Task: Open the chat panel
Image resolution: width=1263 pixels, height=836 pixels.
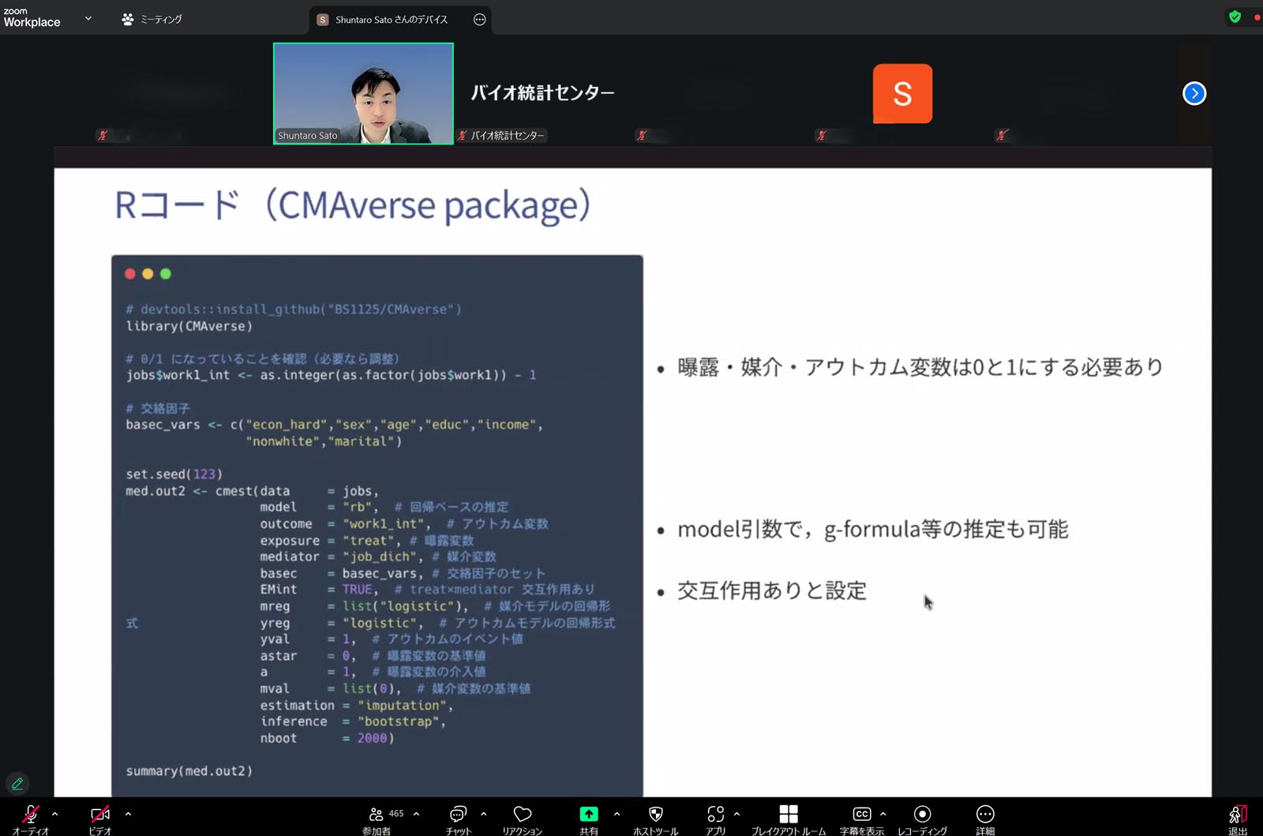Action: 458,816
